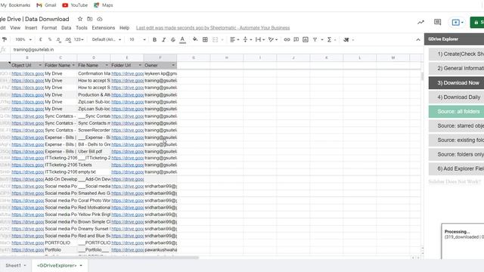Open the Owner column filter
484x272 pixels.
173,66
